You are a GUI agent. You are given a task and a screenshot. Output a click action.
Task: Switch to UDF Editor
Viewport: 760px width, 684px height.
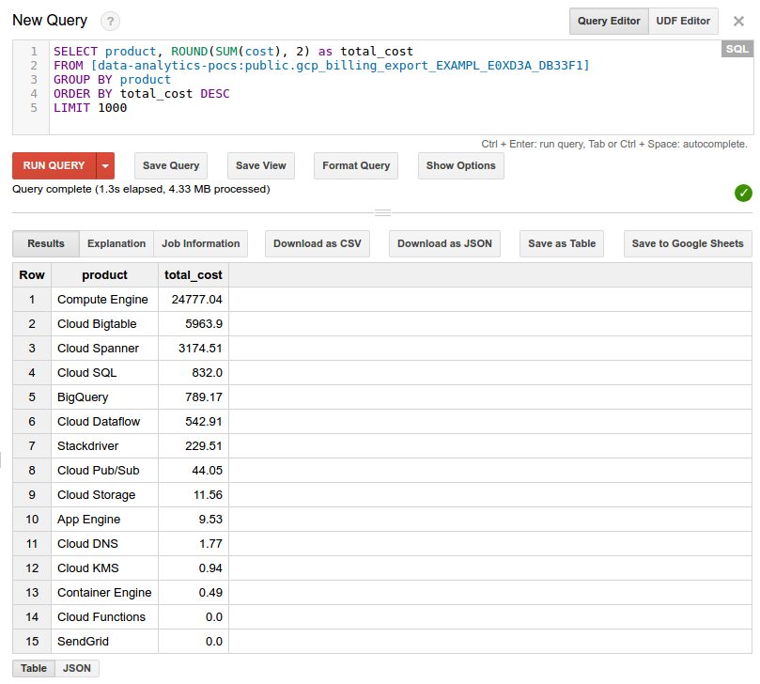[683, 21]
